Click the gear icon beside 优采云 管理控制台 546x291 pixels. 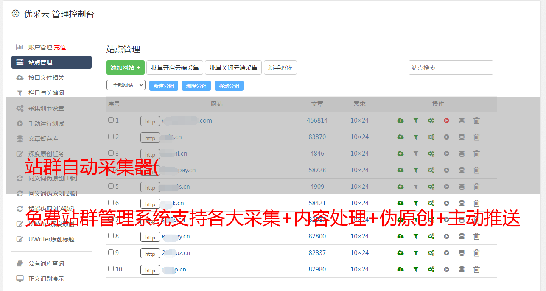pos(16,14)
